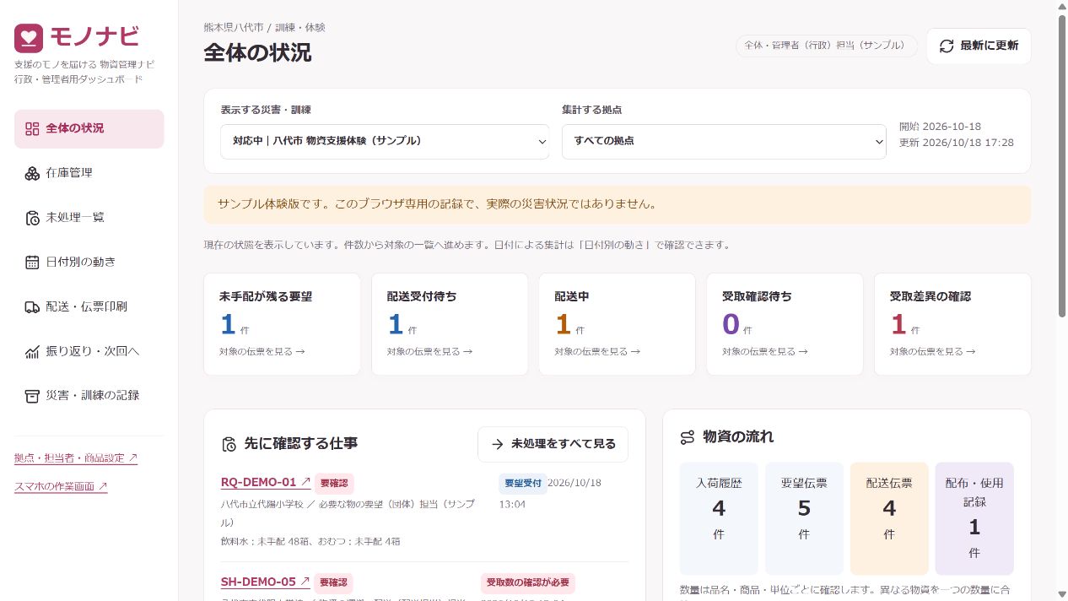Image resolution: width=1068 pixels, height=601 pixels.
Task: Open 拠点・担当者・商品設定 link
Action: pos(76,458)
